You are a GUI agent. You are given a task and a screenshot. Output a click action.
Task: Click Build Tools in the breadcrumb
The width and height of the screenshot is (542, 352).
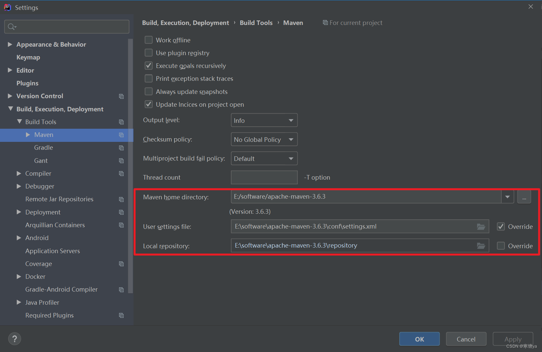click(256, 23)
